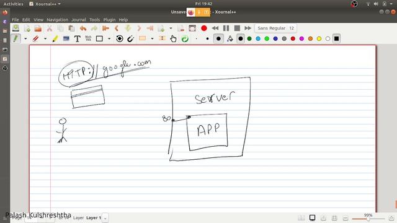Toggle the shape recognizer icon
The width and height of the screenshot is (397, 223).
[120, 38]
